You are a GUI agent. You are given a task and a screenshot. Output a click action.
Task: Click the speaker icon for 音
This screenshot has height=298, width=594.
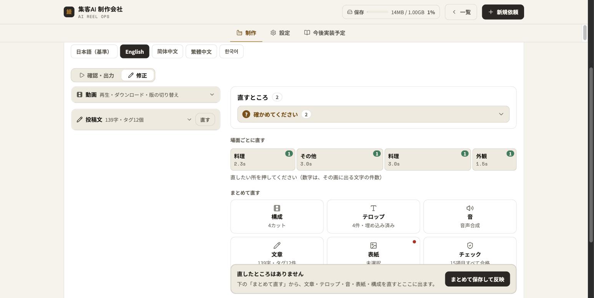pos(470,208)
